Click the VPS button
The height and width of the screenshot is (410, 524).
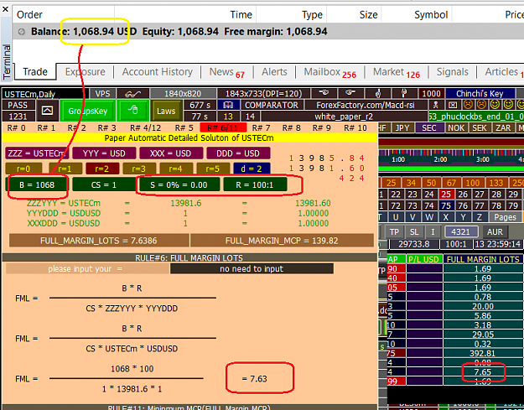[x=102, y=94]
